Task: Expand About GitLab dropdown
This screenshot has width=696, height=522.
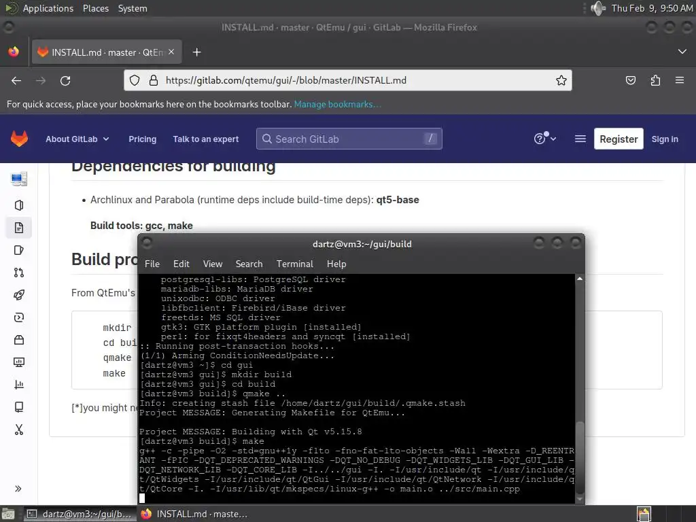Action: [77, 139]
